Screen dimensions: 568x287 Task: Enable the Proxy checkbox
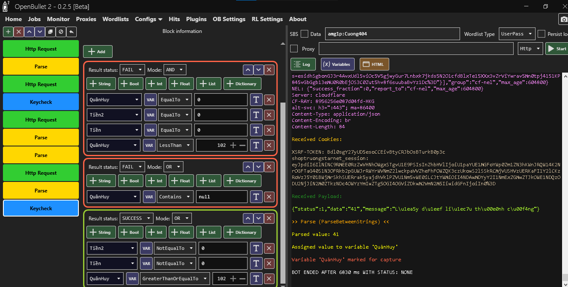click(294, 49)
